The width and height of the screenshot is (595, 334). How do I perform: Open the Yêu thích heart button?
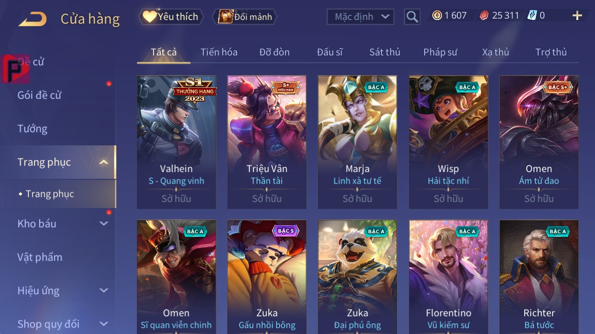(171, 17)
